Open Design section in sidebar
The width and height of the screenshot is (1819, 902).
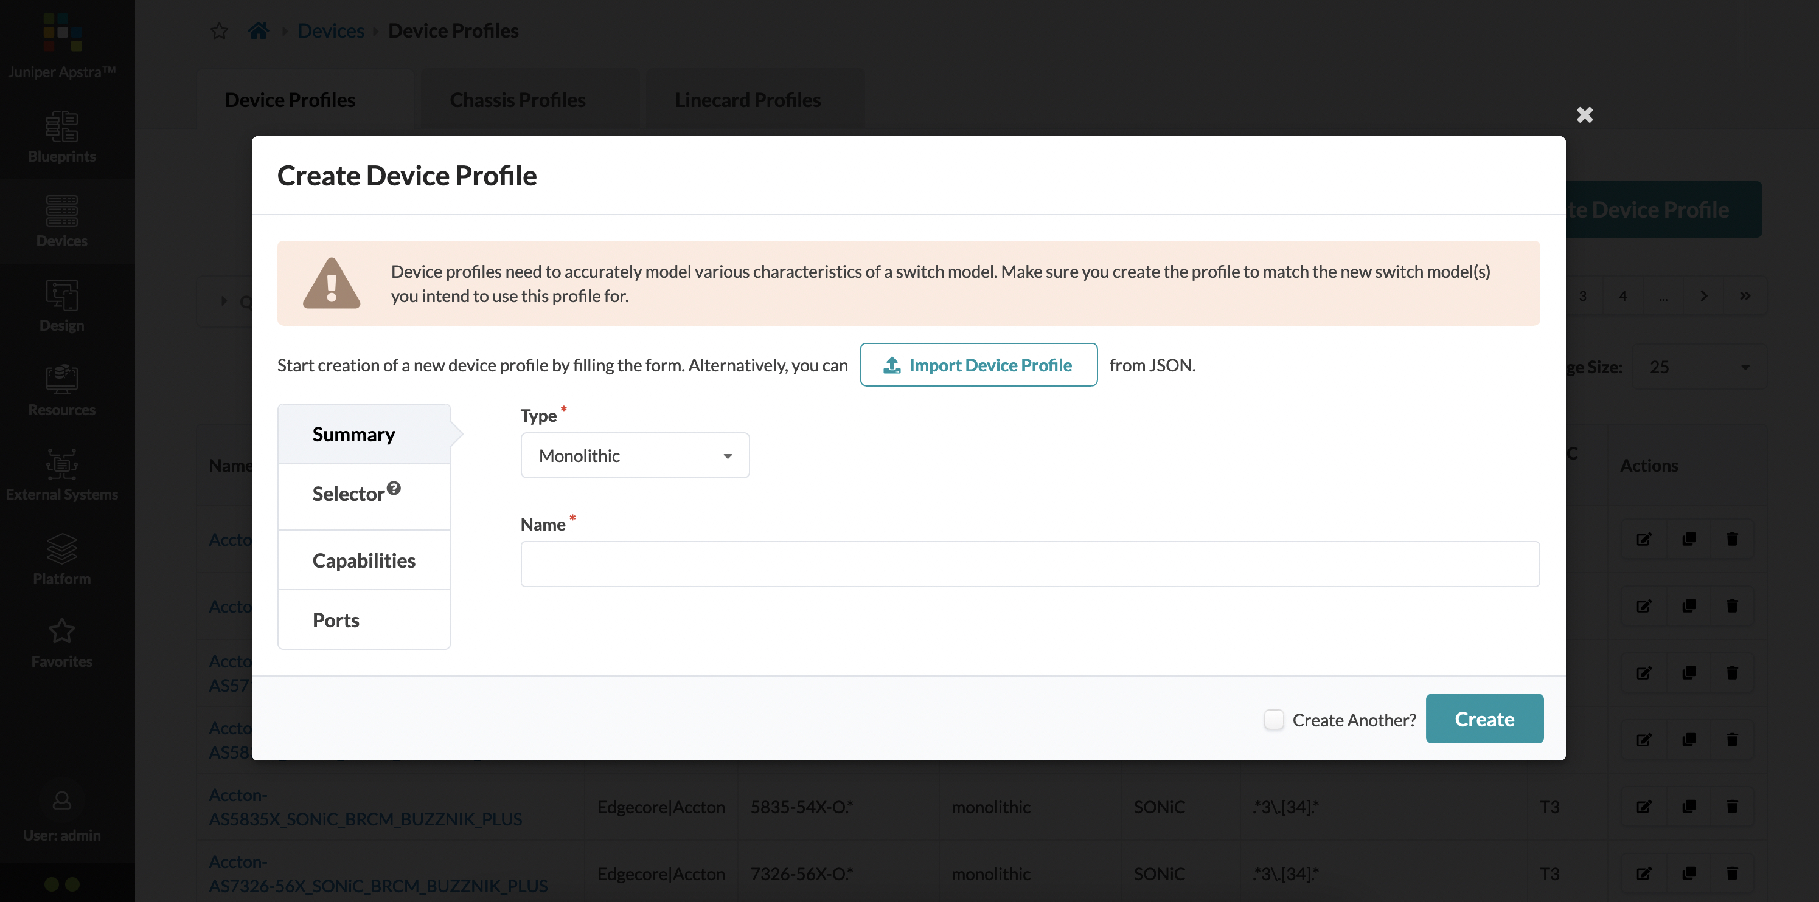click(62, 306)
